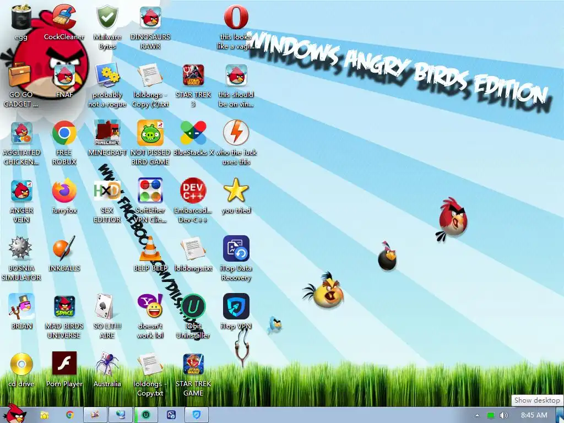Open the Angry Birds Start button
564x423 pixels.
click(14, 414)
